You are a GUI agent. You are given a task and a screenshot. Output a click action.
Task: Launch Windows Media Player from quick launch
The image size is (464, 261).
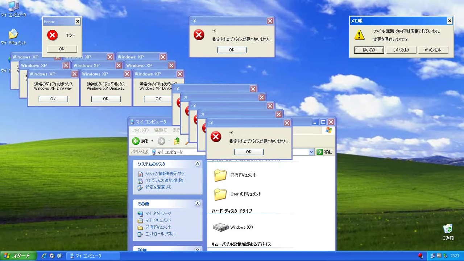pos(52,256)
